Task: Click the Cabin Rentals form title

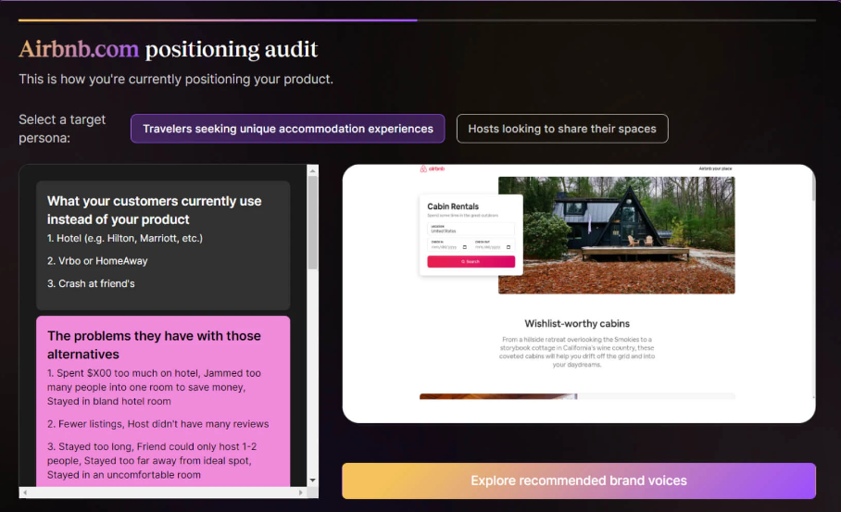Action: click(x=453, y=206)
